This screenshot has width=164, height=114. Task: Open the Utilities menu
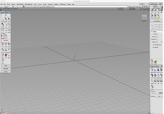tap(69, 4)
